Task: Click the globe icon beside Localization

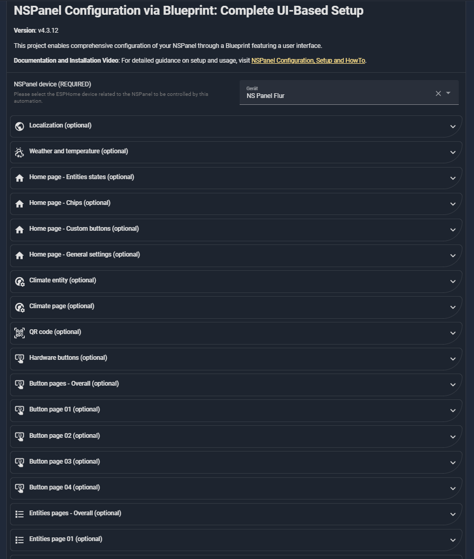Action: (19, 126)
